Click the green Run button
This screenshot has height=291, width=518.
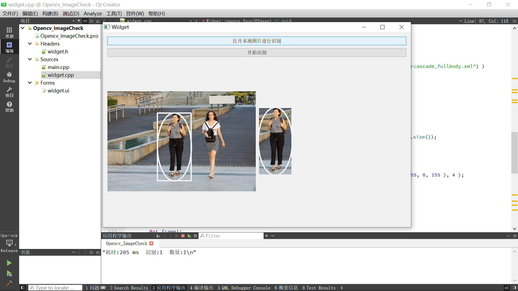coord(9,263)
